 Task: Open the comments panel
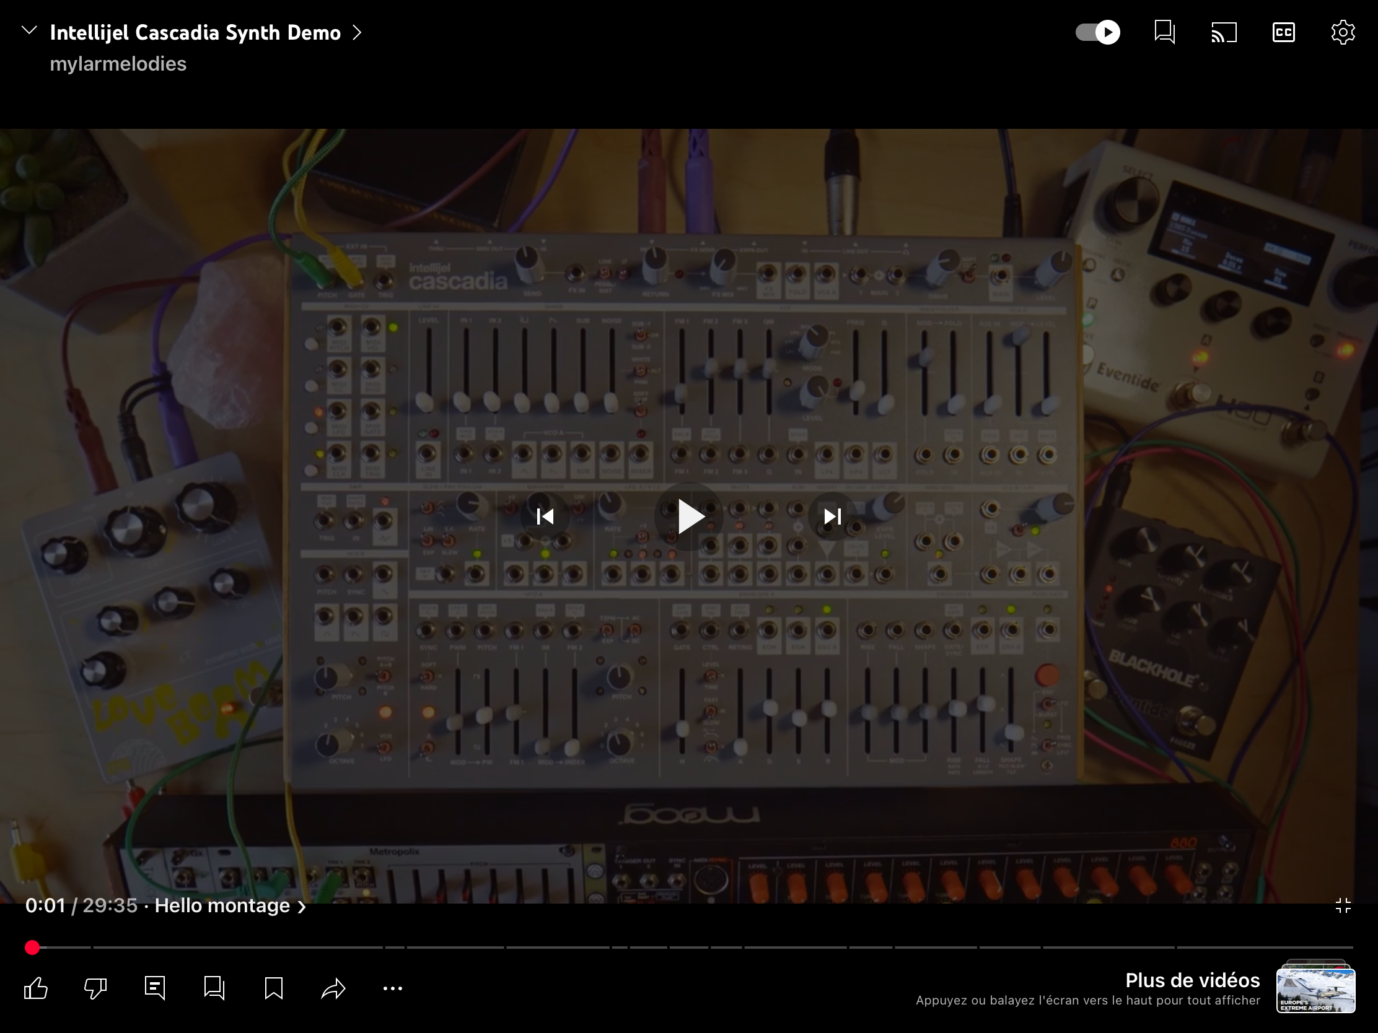154,988
